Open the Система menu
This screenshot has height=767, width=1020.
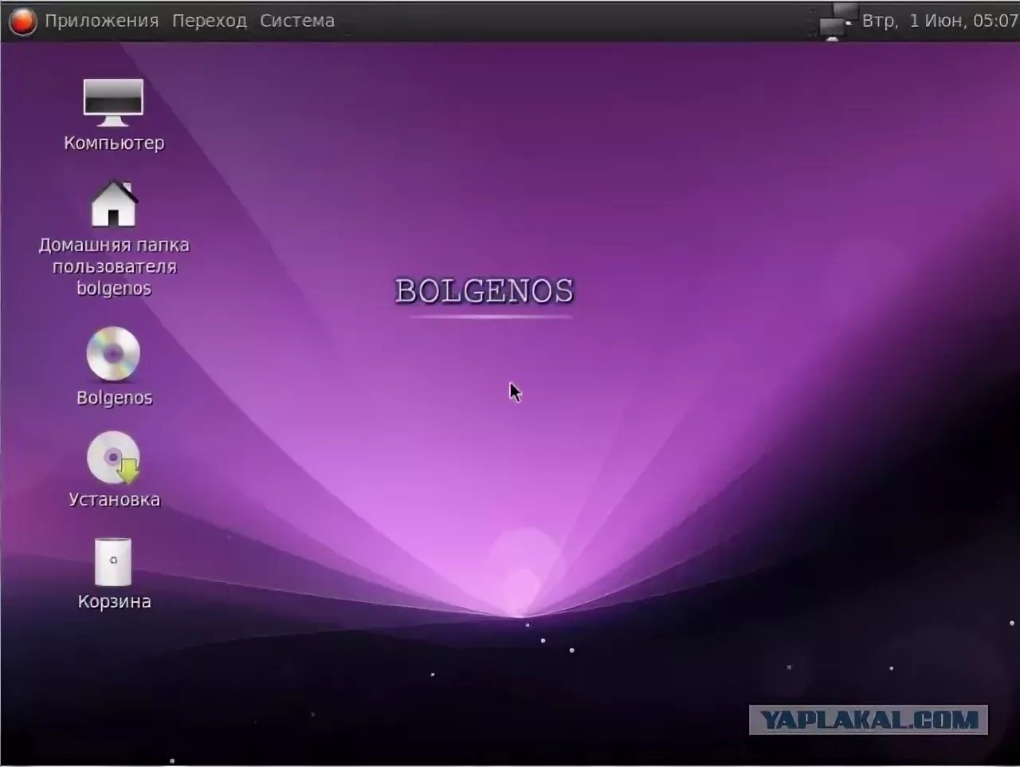tap(297, 21)
